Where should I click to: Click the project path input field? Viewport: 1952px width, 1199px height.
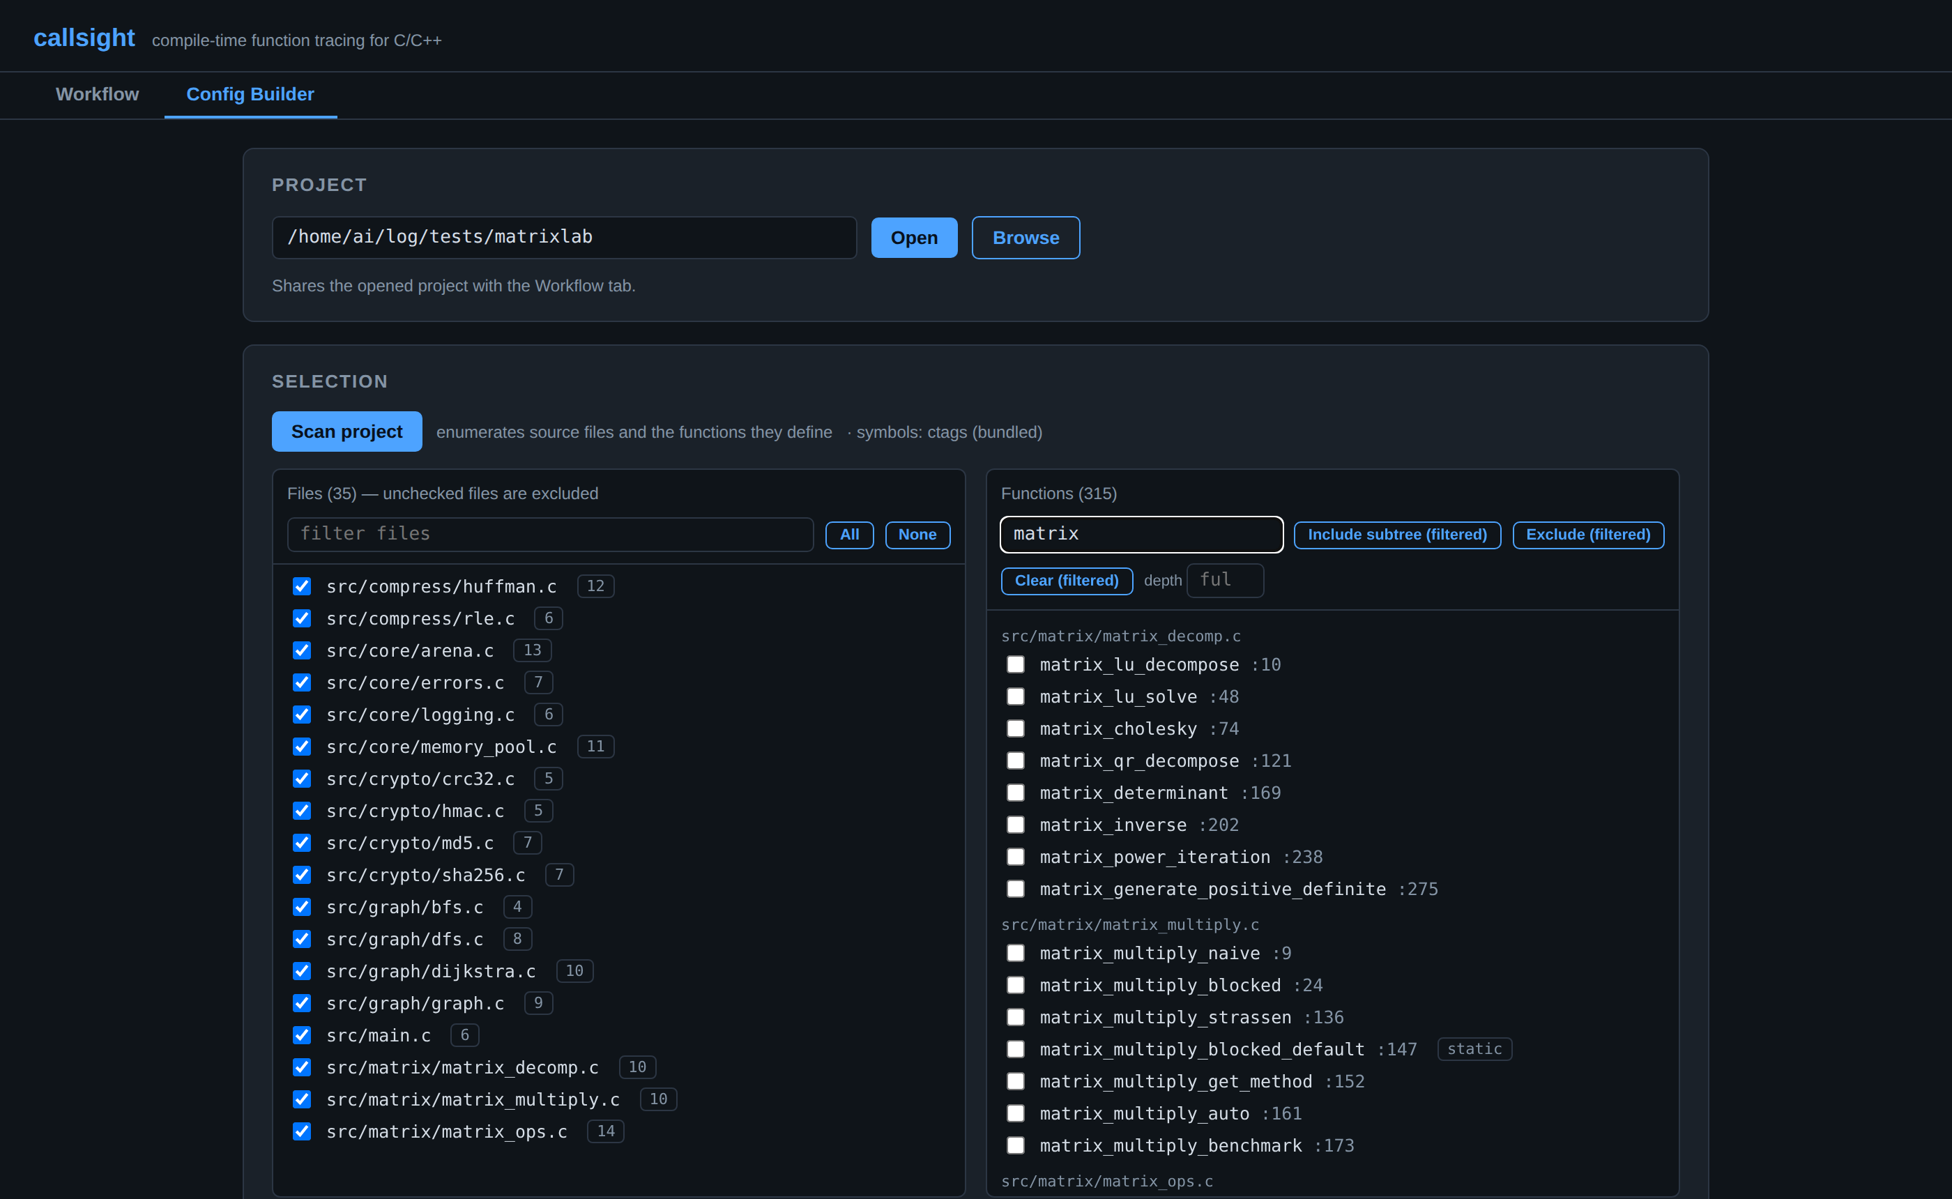tap(564, 237)
